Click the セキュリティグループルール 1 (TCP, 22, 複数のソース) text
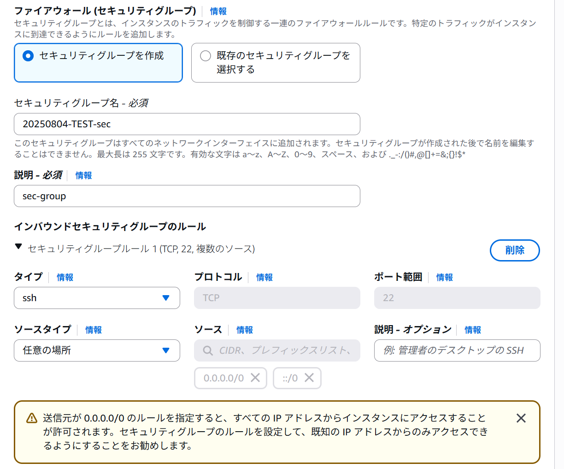The height and width of the screenshot is (469, 564). point(141,249)
